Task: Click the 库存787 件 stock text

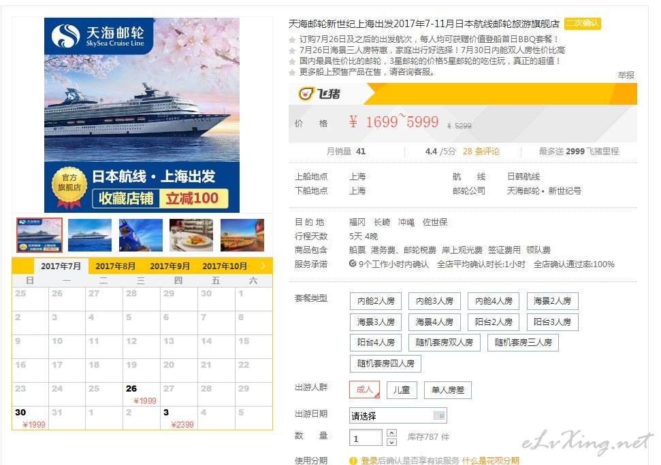Action: tap(428, 437)
